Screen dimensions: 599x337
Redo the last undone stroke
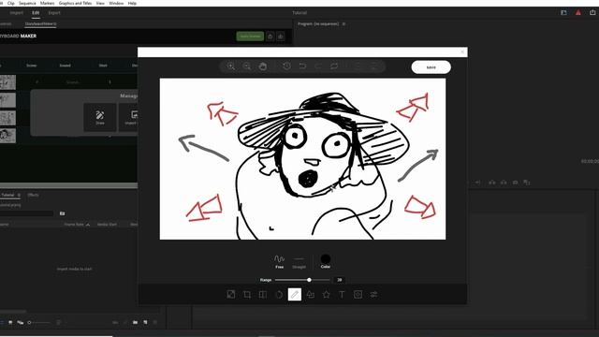click(318, 66)
